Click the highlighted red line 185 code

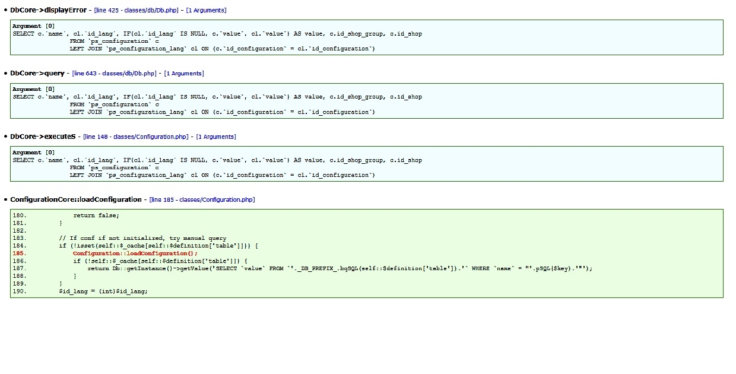[x=135, y=253]
